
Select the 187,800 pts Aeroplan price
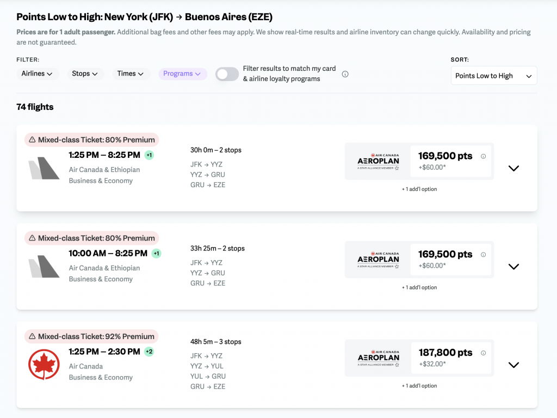click(x=450, y=358)
